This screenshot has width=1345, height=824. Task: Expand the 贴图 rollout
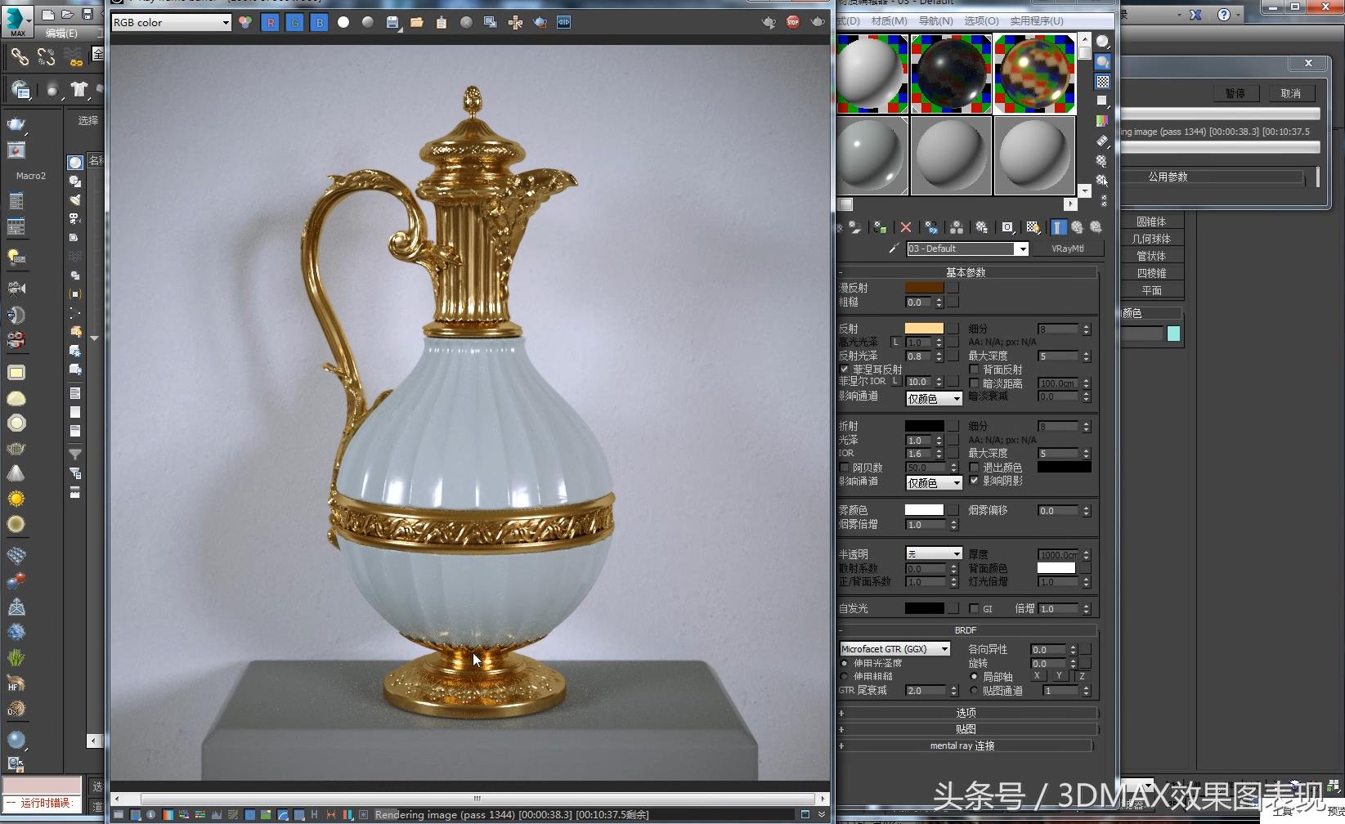(966, 729)
